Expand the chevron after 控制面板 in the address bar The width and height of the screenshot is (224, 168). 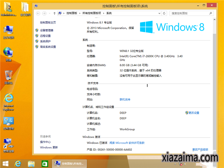80,13
